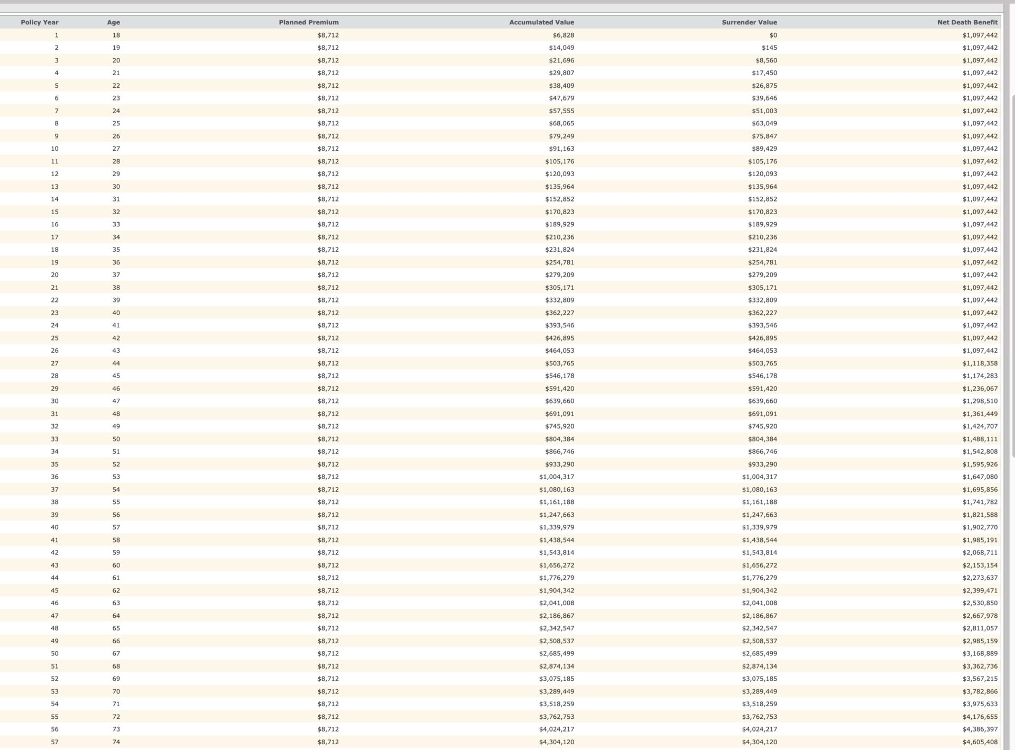Click accumulated value $135,964
This screenshot has width=1015, height=750.
559,186
